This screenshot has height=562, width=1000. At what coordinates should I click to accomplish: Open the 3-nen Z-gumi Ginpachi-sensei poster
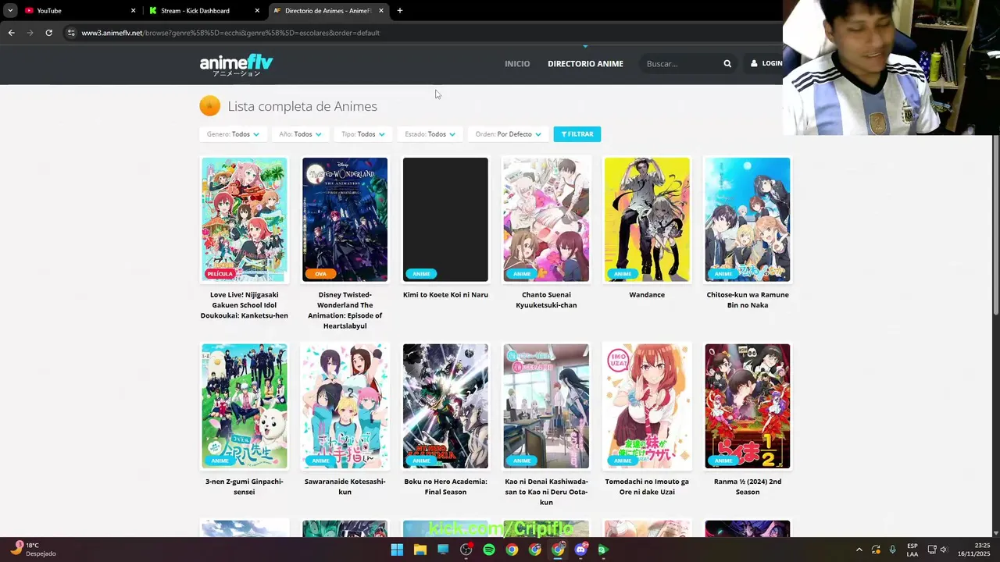tap(244, 406)
